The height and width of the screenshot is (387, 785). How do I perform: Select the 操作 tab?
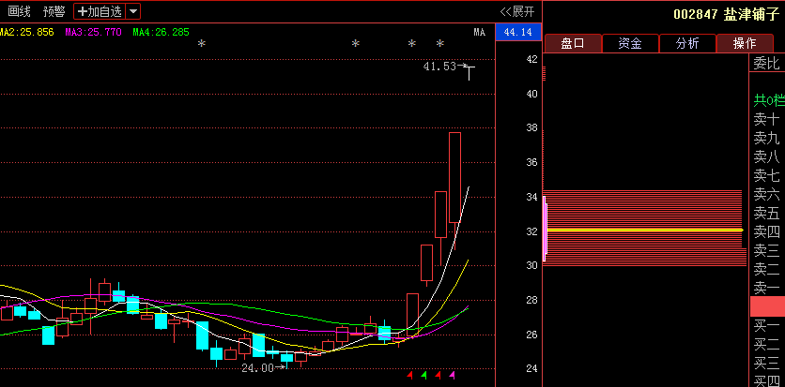[744, 43]
